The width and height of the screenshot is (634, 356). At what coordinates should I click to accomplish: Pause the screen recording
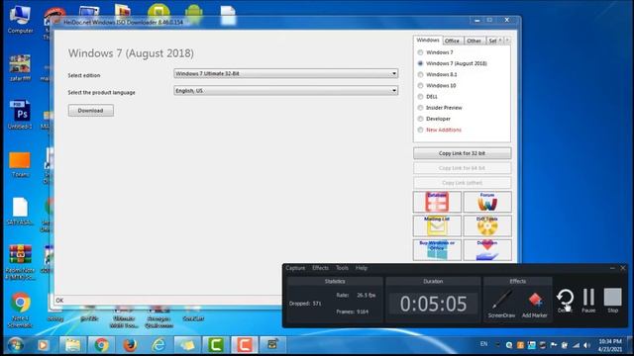pyautogui.click(x=588, y=301)
